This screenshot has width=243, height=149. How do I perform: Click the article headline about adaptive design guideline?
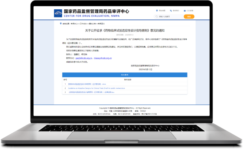tap(125, 30)
